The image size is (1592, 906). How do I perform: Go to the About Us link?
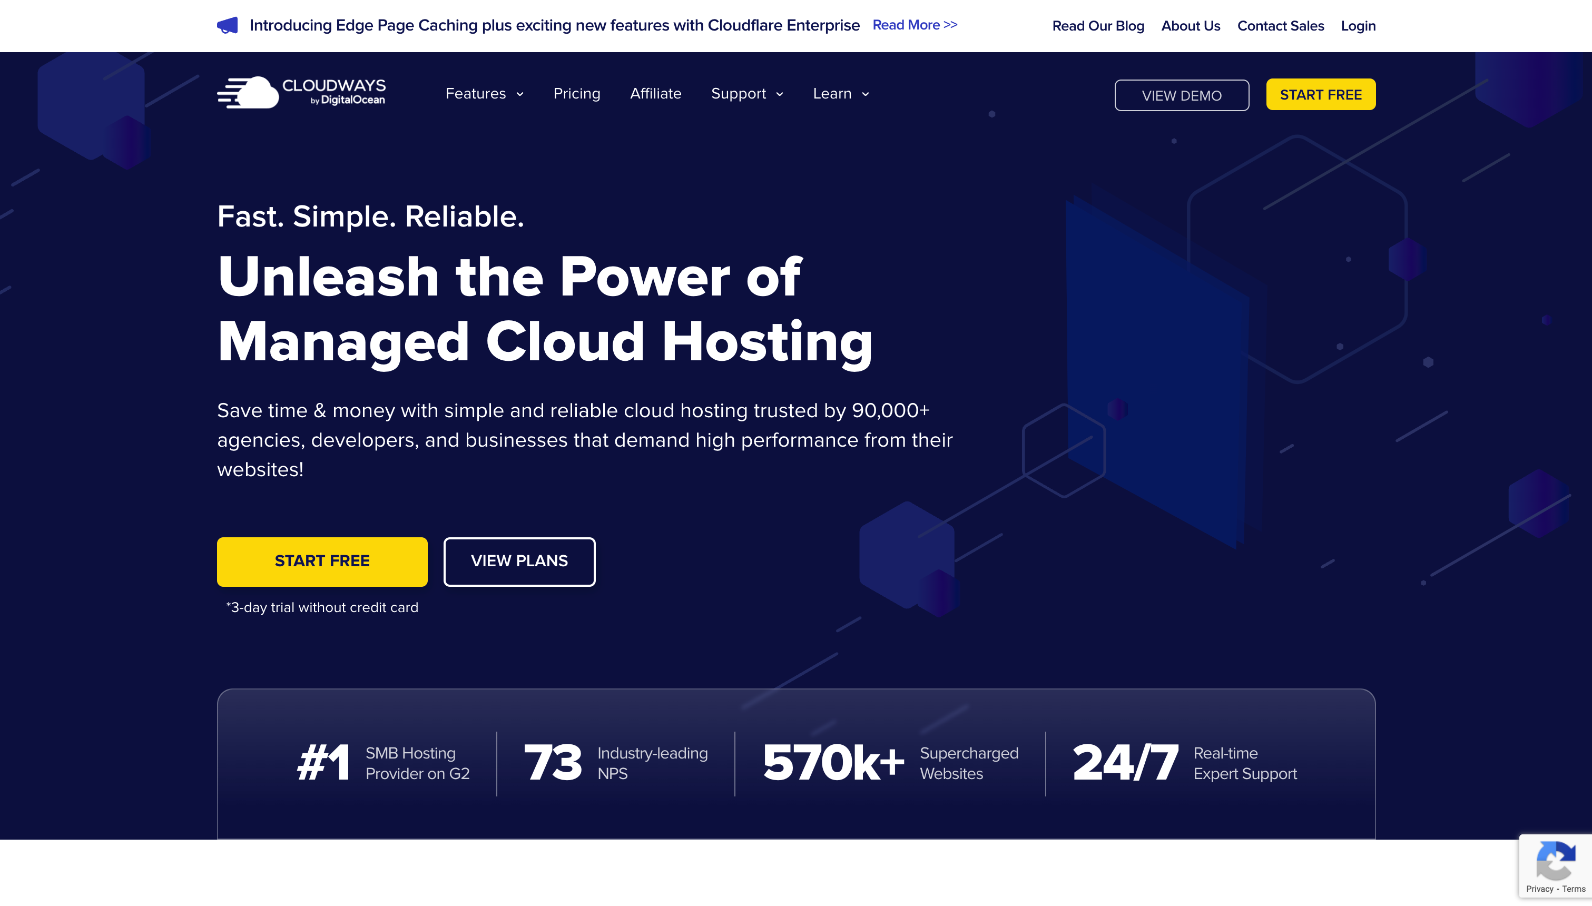[x=1191, y=25]
